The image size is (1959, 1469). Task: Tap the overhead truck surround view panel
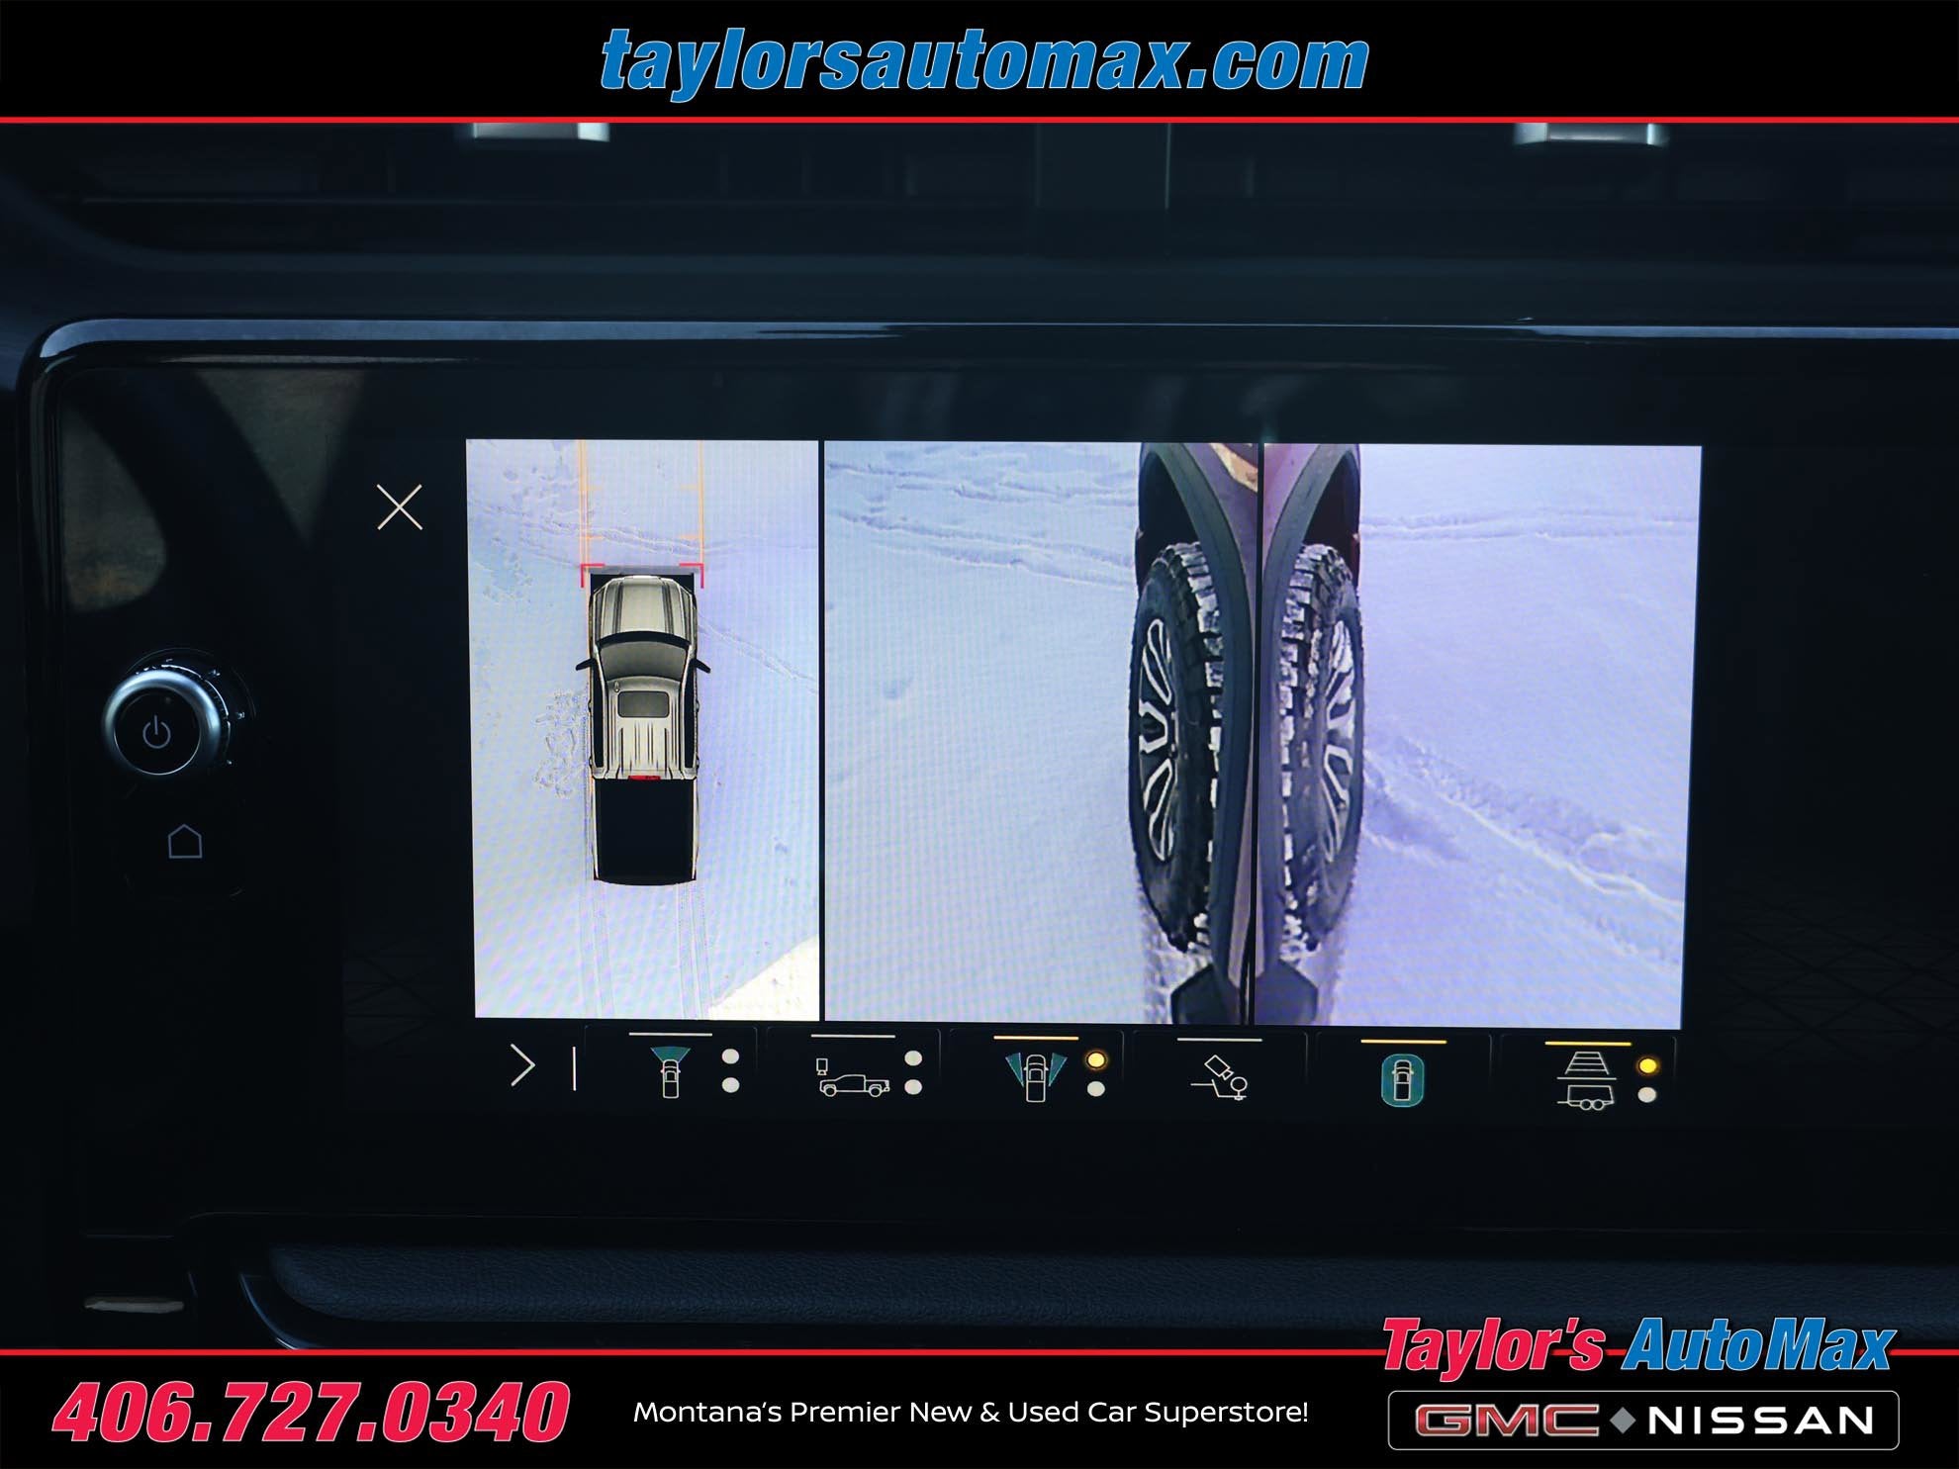[x=644, y=730]
